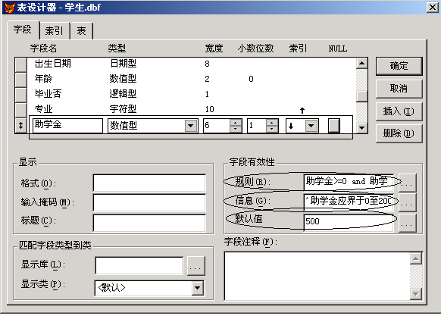The width and height of the screenshot is (441, 316).
Task: Switch to the 表 tab
Action: pos(81,30)
